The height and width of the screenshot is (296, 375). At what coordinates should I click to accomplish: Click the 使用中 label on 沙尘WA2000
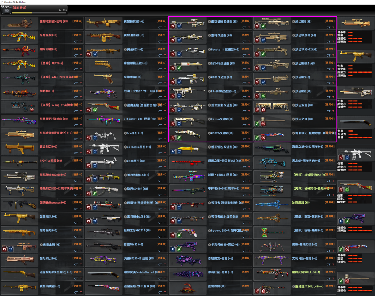(x=330, y=35)
